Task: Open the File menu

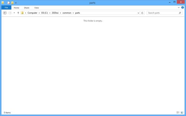Action: [7, 7]
